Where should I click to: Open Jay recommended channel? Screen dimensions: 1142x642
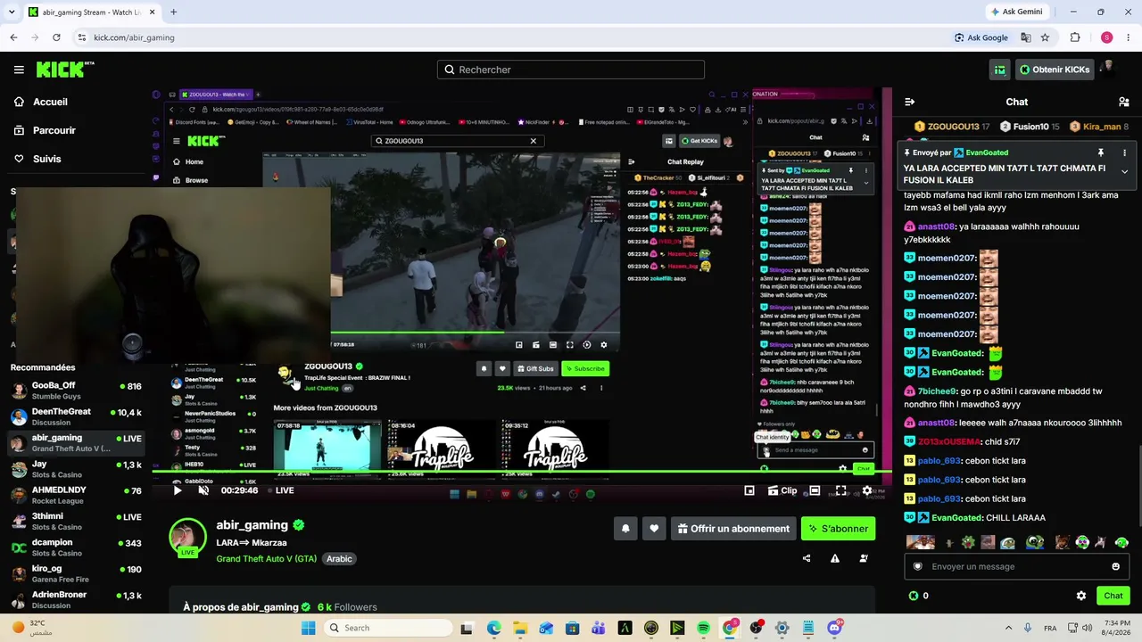tap(75, 469)
